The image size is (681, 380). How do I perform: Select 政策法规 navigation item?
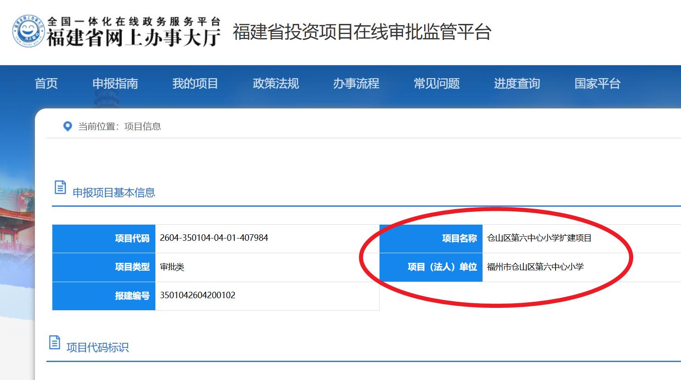[276, 84]
